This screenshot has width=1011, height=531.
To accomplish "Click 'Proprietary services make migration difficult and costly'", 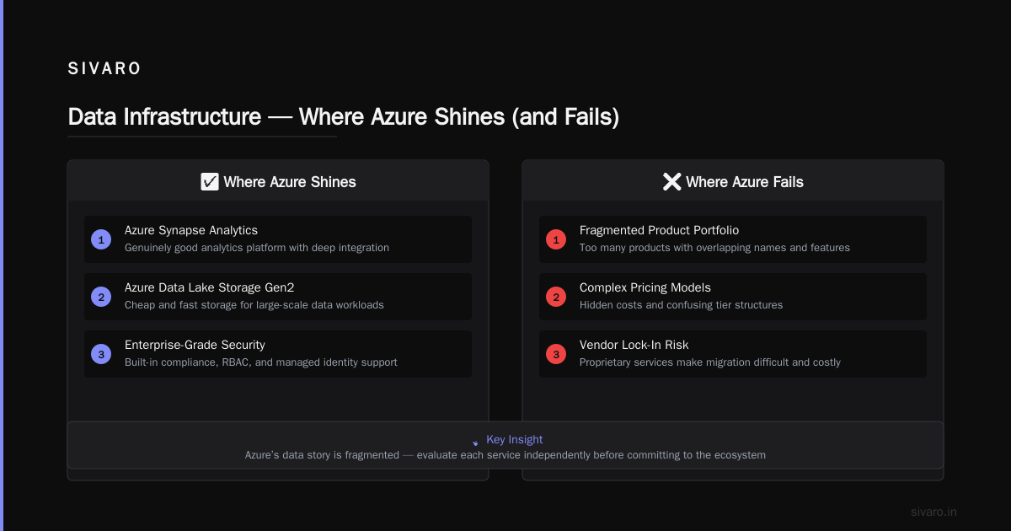I will [710, 362].
